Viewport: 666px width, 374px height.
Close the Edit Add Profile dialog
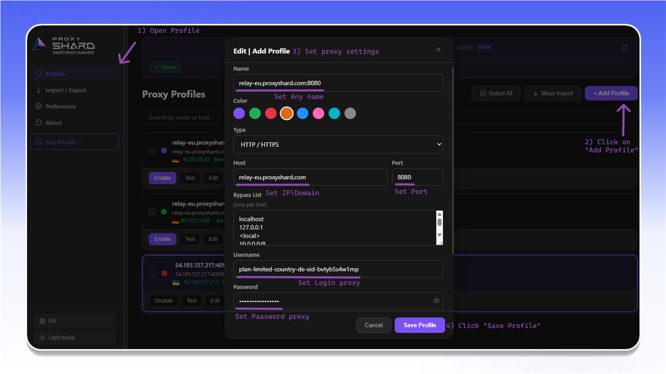pos(438,50)
